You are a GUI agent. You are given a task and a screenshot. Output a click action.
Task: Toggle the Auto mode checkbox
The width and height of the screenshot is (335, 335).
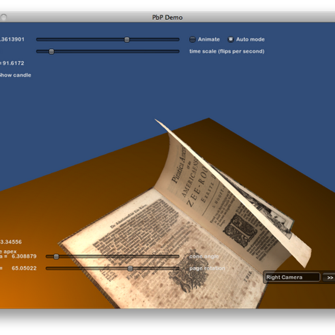pos(231,39)
